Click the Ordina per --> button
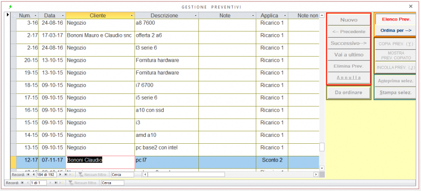 (x=396, y=30)
